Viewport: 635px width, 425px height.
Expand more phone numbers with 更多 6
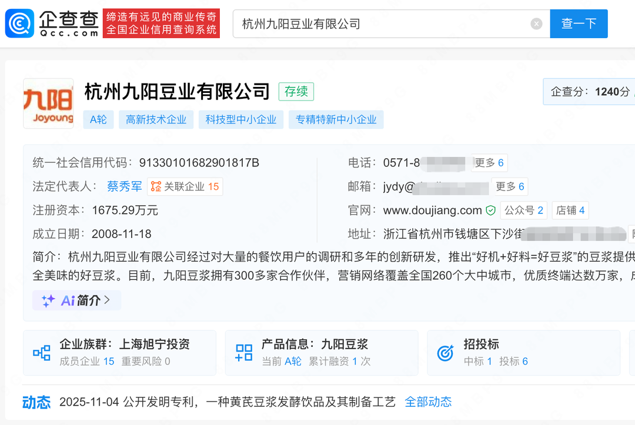[489, 163]
